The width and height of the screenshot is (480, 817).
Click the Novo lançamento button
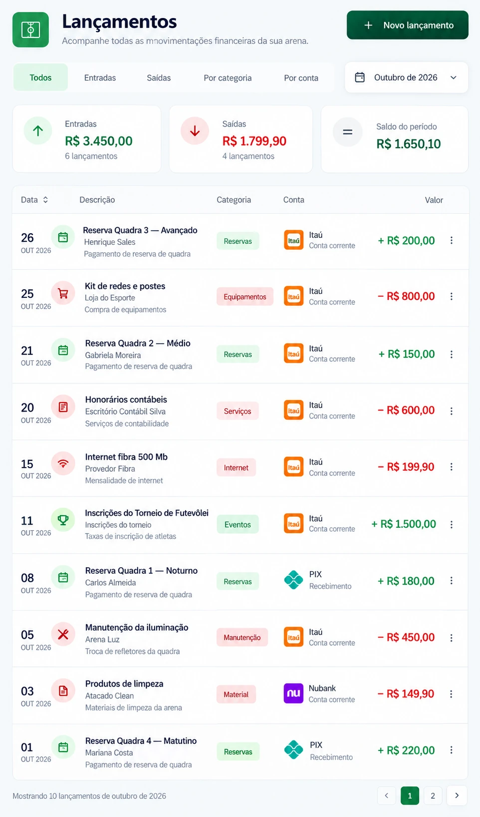408,25
